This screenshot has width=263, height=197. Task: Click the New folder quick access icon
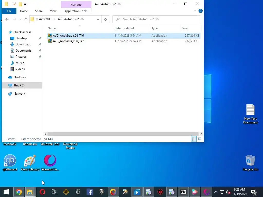(20, 4)
